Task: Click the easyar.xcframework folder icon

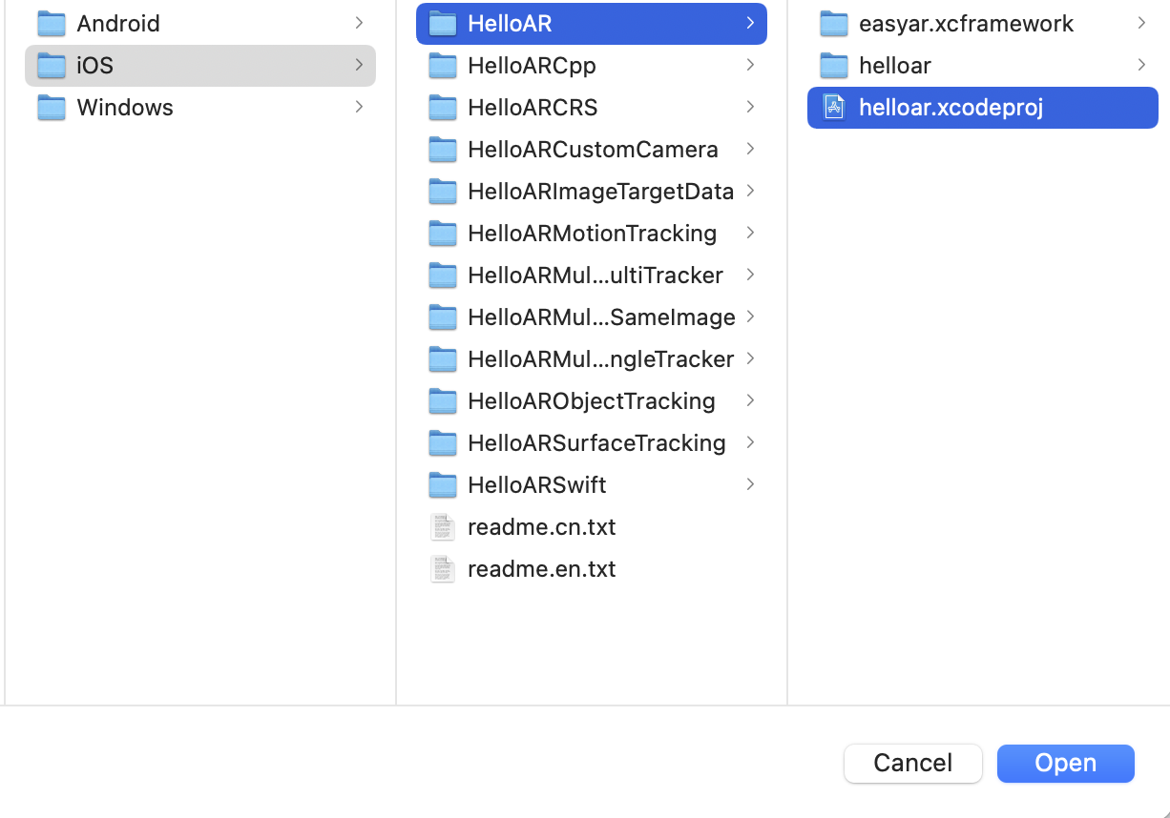Action: point(833,24)
